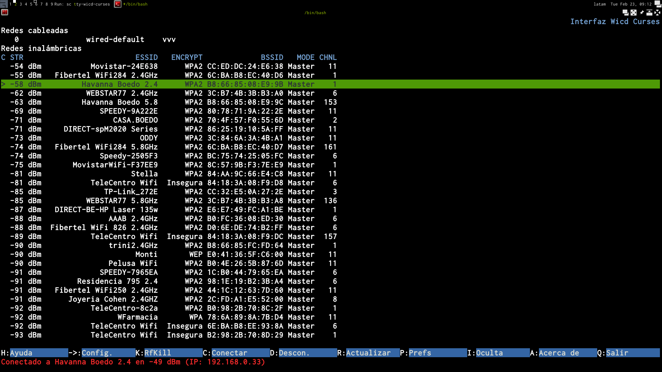Click Oculta hidden network option
Screen dimensions: 662x372
click(x=503, y=353)
